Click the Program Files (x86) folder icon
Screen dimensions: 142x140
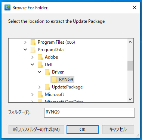pyautogui.click(x=33, y=42)
